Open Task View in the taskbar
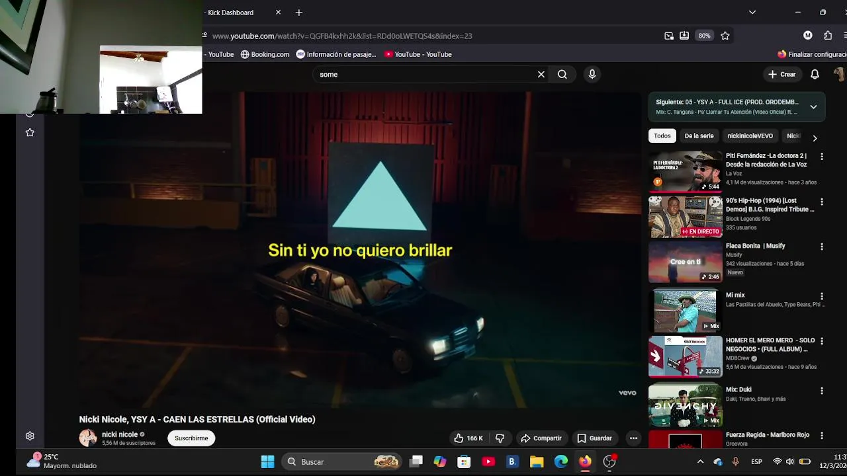Image resolution: width=847 pixels, height=476 pixels. click(x=416, y=461)
